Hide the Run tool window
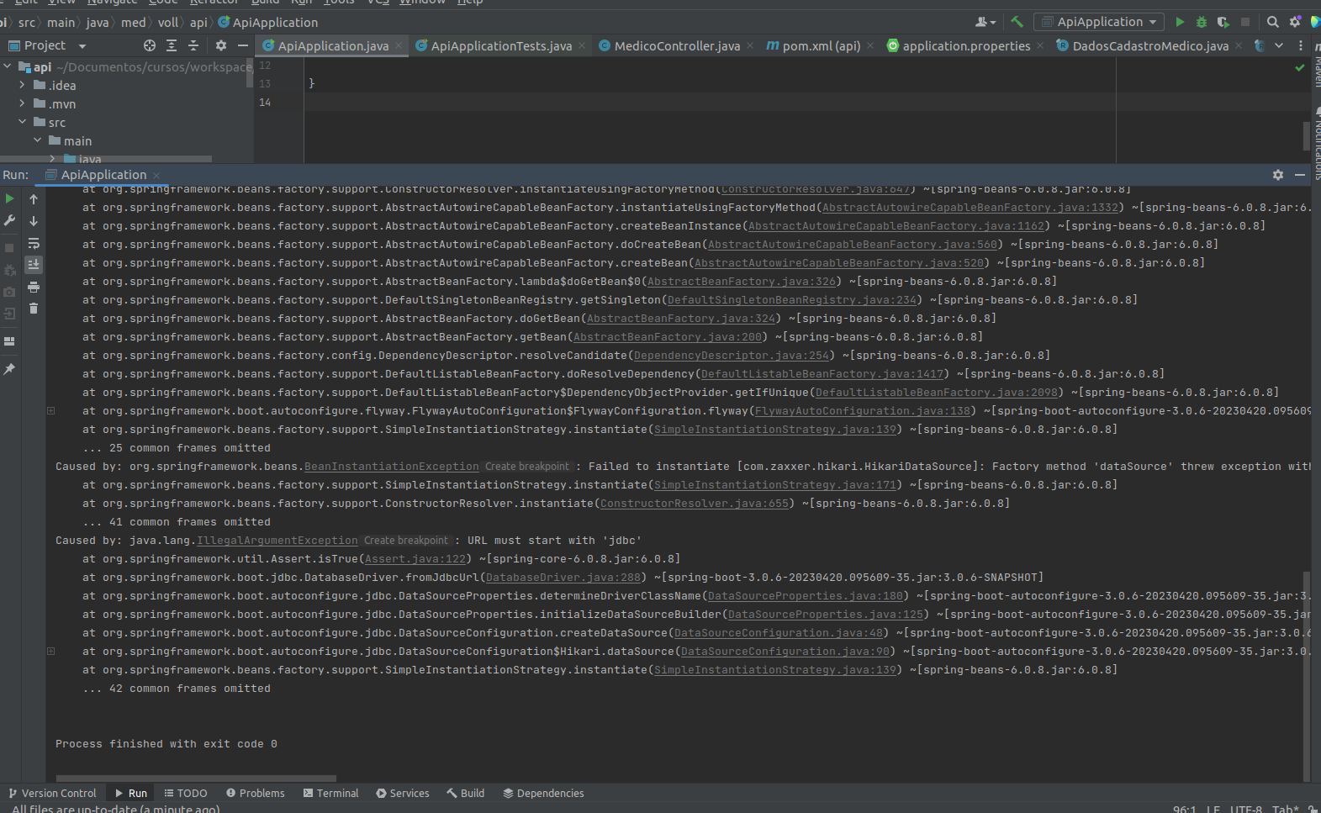1321x813 pixels. [x=1300, y=175]
